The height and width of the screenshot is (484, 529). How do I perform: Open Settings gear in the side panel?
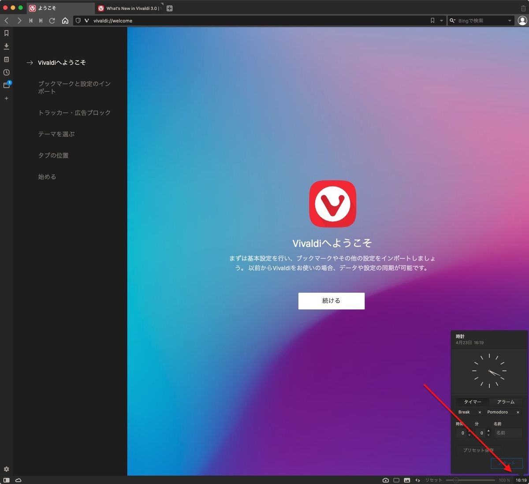click(6, 469)
